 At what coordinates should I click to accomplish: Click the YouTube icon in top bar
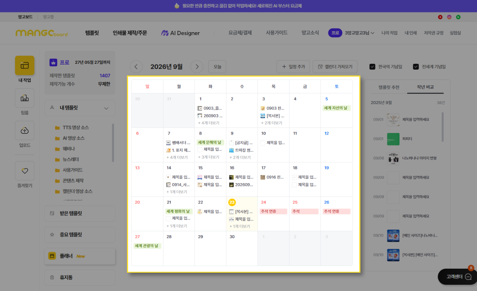click(x=440, y=17)
